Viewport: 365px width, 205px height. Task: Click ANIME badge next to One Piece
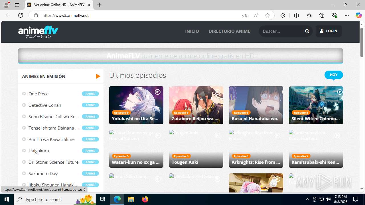coord(90,94)
